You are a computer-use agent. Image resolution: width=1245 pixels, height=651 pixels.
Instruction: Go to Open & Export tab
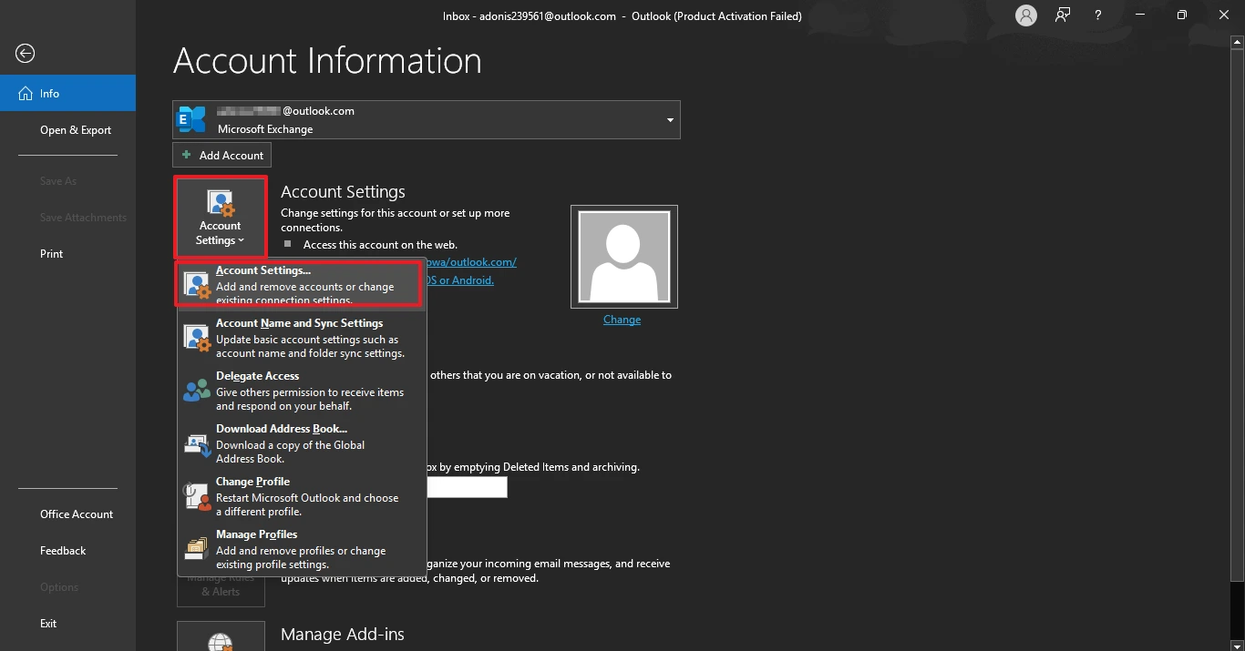tap(76, 130)
